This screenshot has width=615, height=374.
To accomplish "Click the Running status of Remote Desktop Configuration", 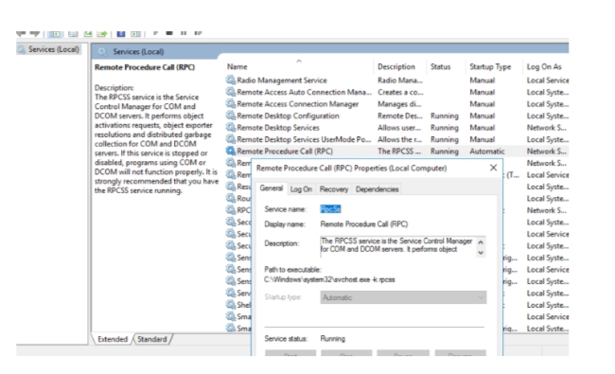I will [445, 116].
